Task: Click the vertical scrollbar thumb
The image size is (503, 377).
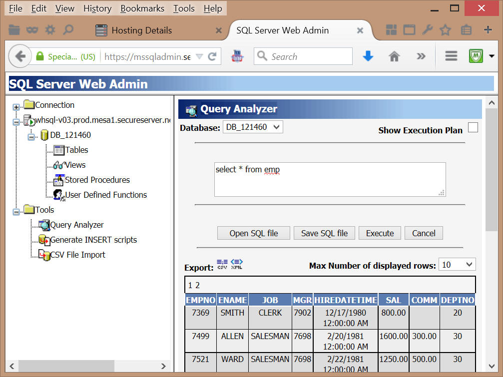Action: click(x=492, y=170)
